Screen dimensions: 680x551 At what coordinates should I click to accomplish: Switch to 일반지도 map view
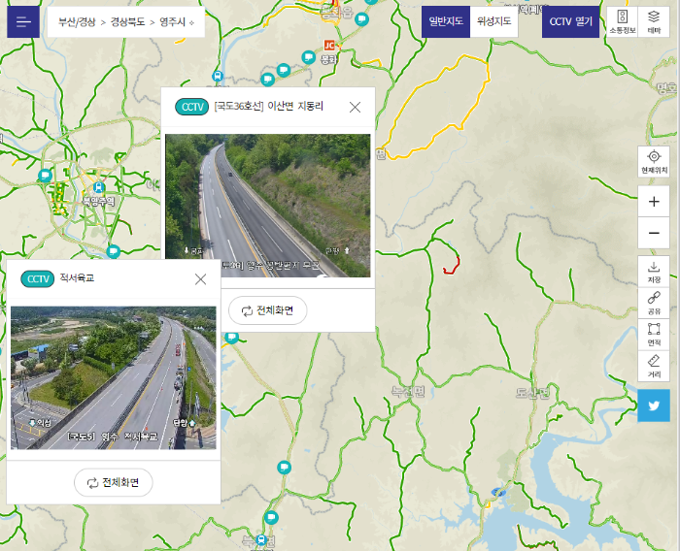click(x=446, y=21)
